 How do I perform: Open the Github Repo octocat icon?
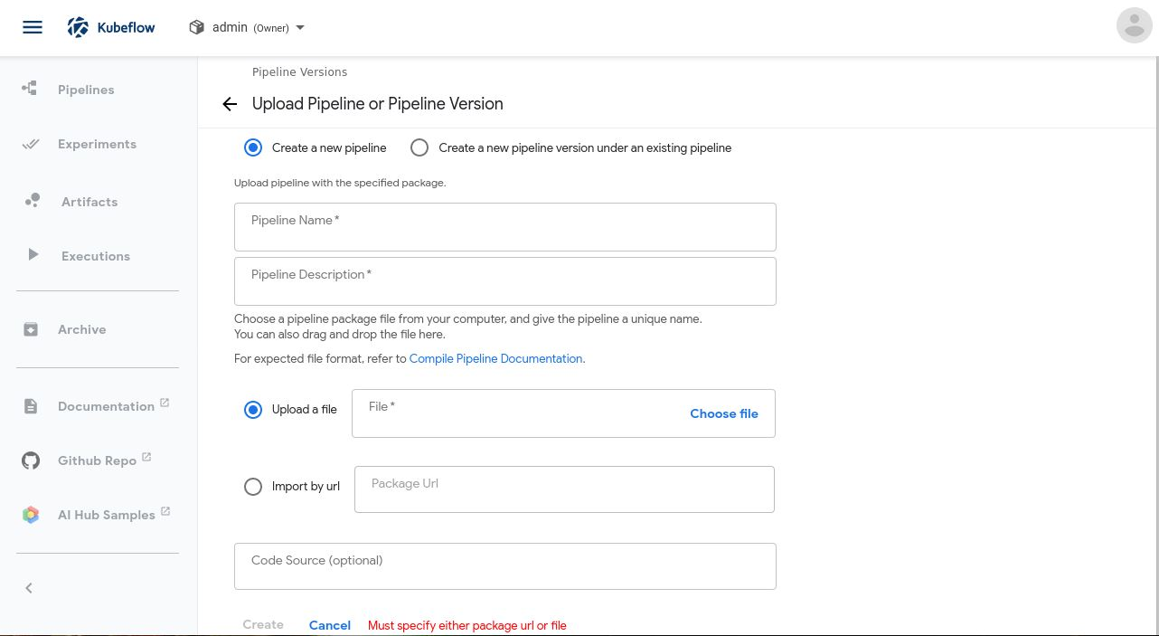31,460
